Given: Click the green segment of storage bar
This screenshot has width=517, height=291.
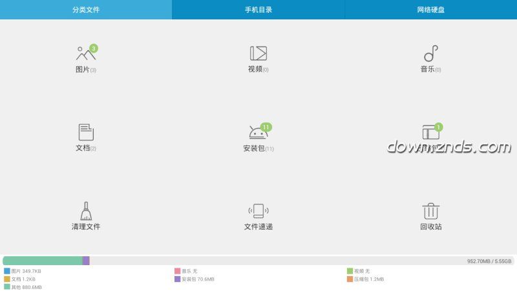Looking at the screenshot, I should tap(43, 261).
